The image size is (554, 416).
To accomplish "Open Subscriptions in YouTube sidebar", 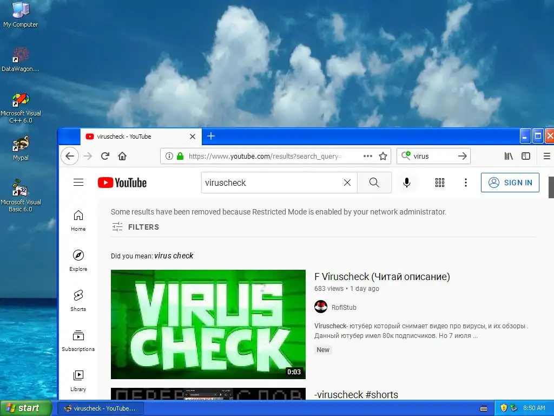I will (x=78, y=341).
